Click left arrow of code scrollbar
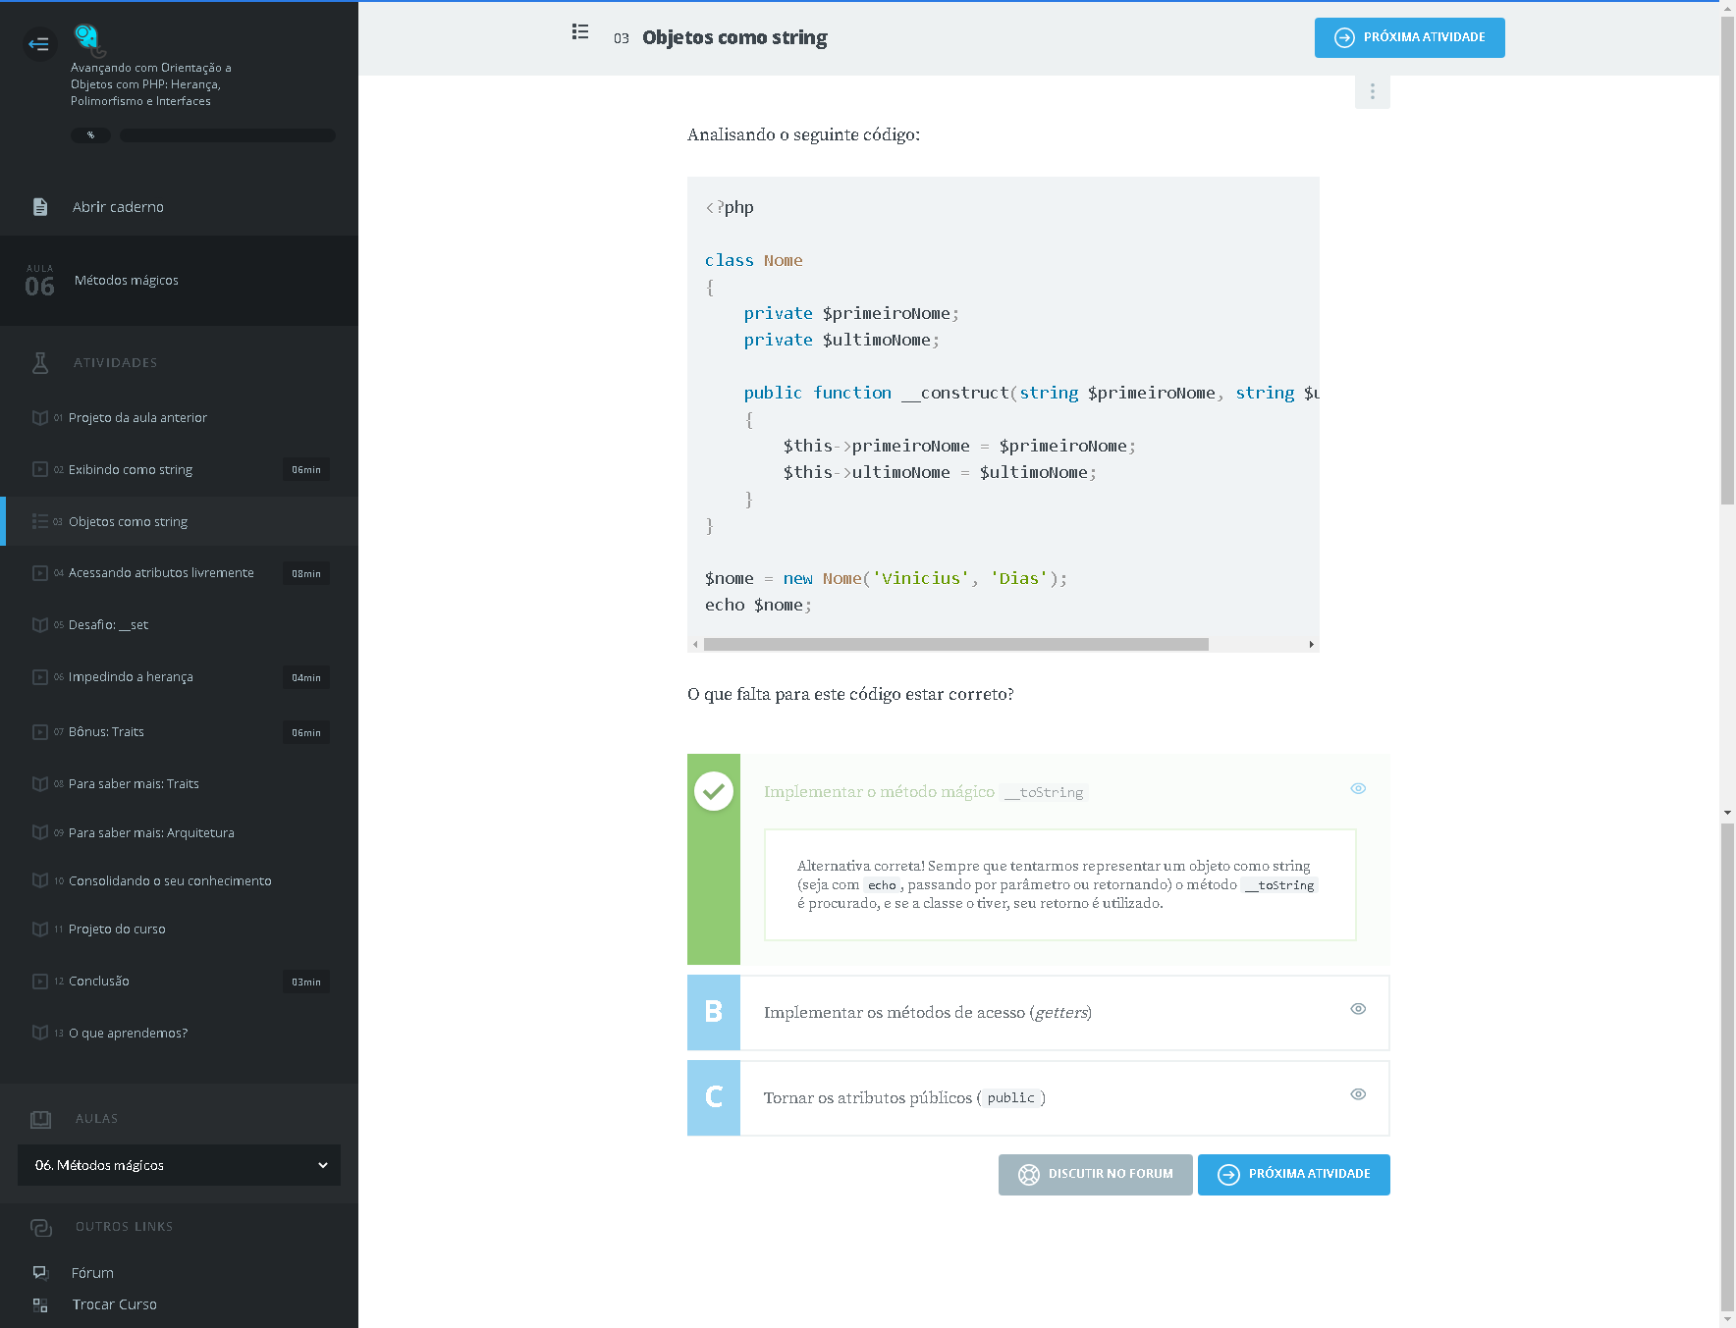The height and width of the screenshot is (1328, 1736). [695, 645]
